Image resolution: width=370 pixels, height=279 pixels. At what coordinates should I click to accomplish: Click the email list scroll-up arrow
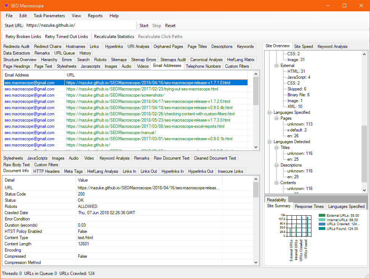pos(256,74)
